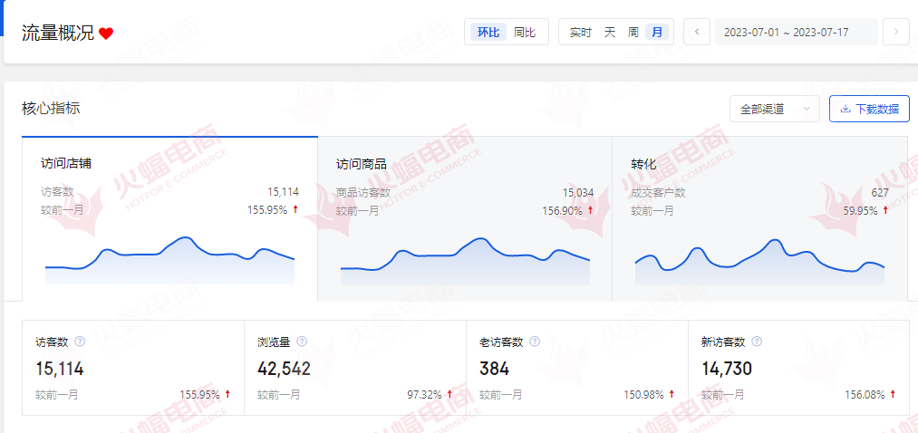The height and width of the screenshot is (433, 918).
Task: Go to next date range arrow
Action: click(895, 32)
